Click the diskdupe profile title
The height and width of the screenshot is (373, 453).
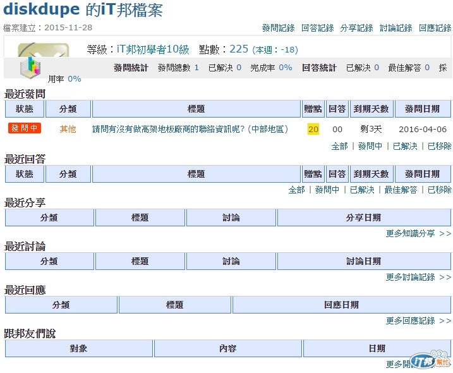83,9
